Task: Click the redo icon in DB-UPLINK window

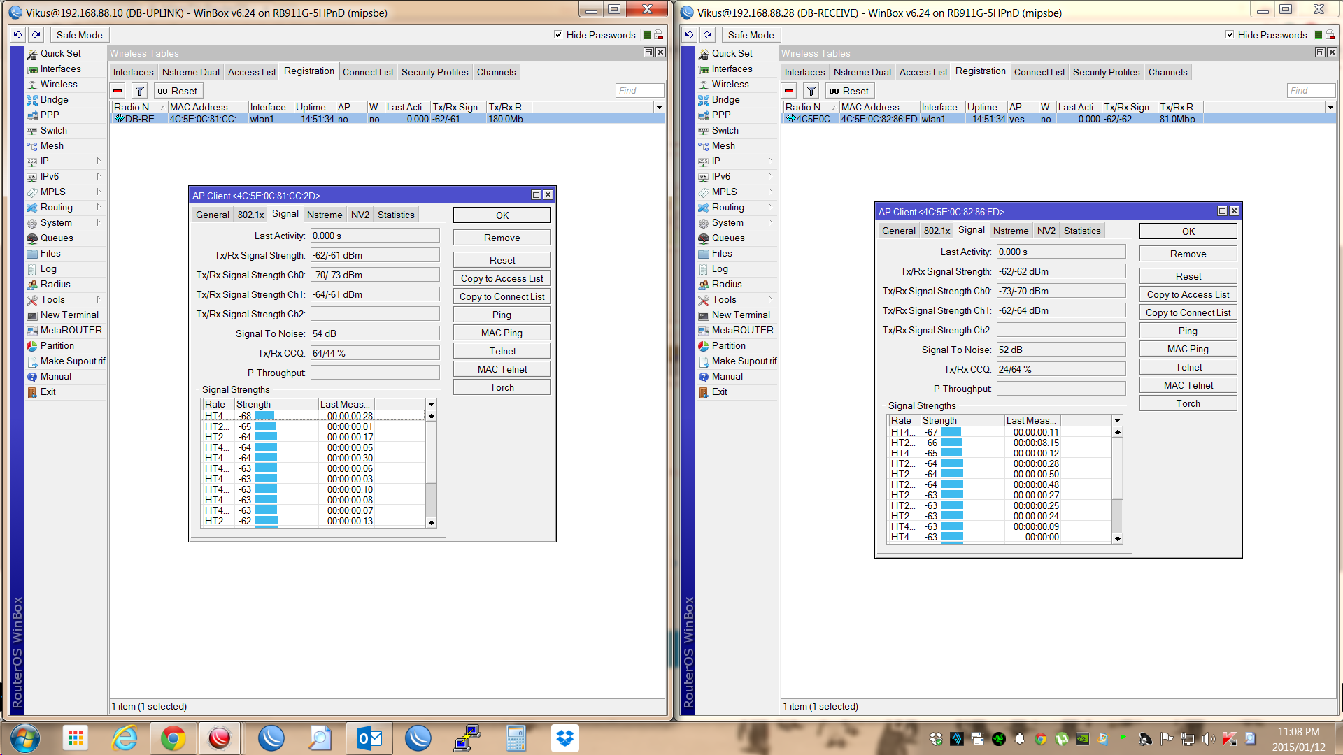Action: point(36,34)
